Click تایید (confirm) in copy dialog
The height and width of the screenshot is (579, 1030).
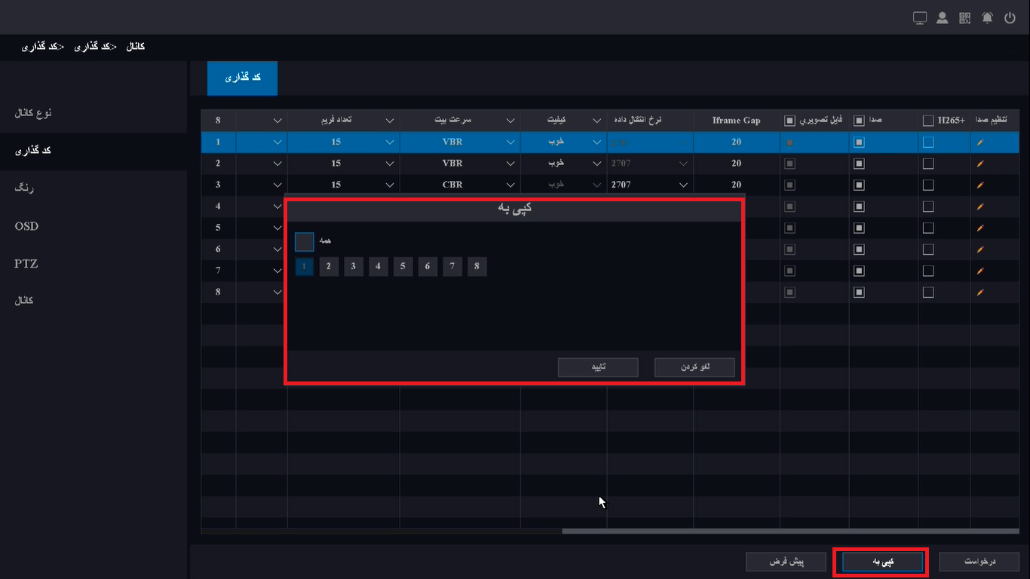pyautogui.click(x=598, y=367)
